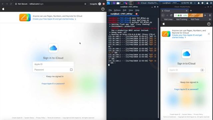
Task: Close the iCloud tab in Firefox
Action: pyautogui.click(x=186, y=11)
